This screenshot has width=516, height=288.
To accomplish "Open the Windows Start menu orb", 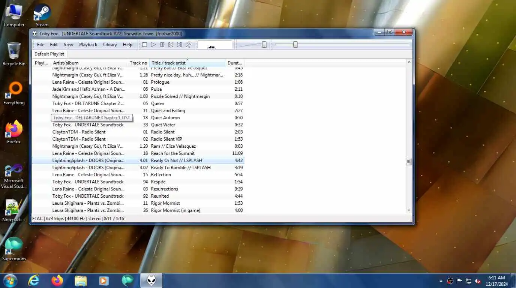I will click(x=9, y=280).
